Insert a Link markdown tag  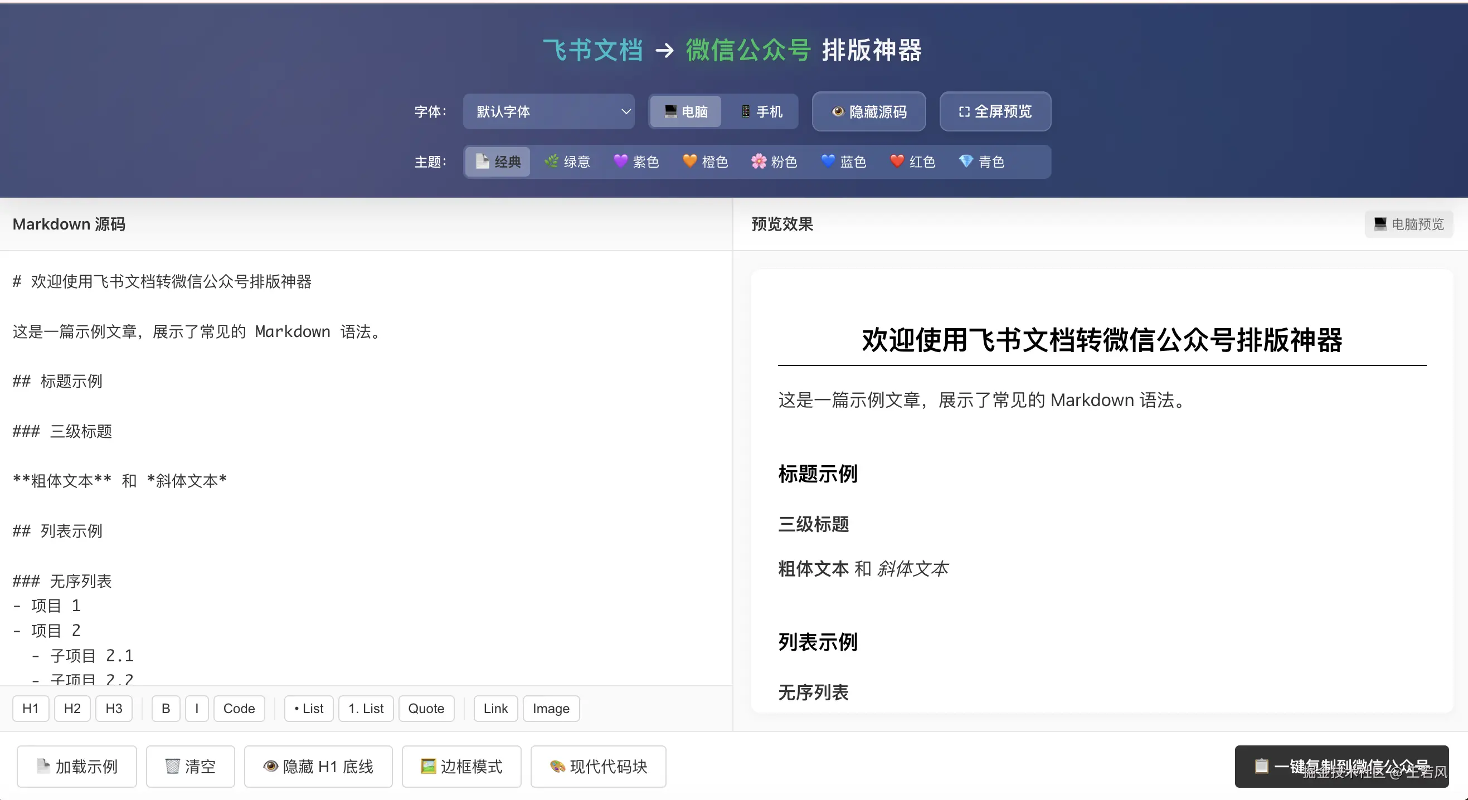point(495,708)
